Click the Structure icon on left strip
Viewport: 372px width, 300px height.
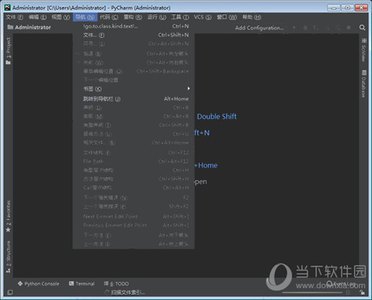(x=8, y=270)
